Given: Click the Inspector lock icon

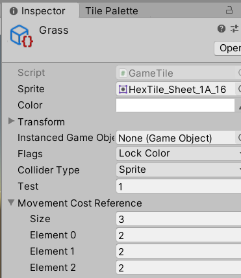Looking at the screenshot, I should pos(229,10).
